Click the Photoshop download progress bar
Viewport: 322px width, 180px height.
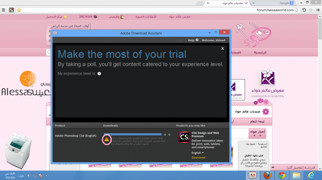(133, 135)
